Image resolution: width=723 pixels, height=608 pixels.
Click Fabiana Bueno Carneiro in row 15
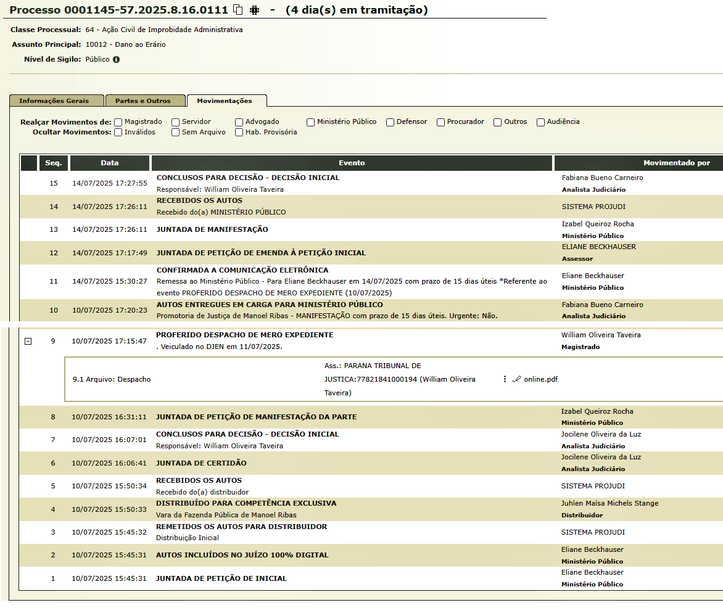click(602, 178)
